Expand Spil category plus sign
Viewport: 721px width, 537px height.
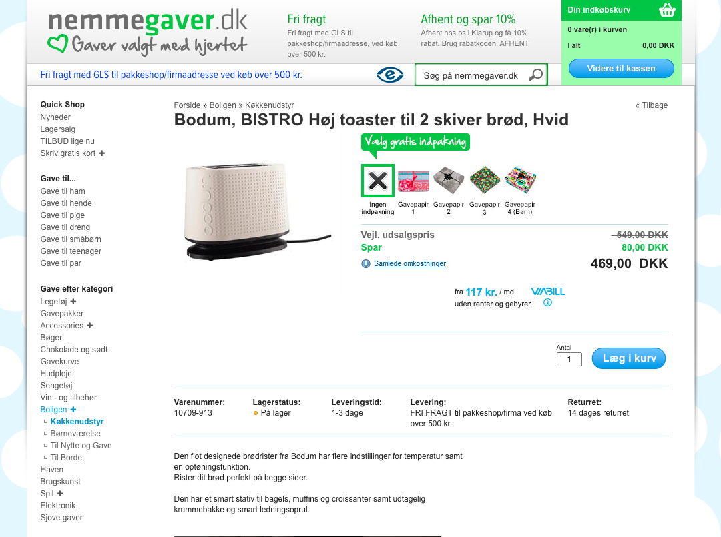click(60, 494)
